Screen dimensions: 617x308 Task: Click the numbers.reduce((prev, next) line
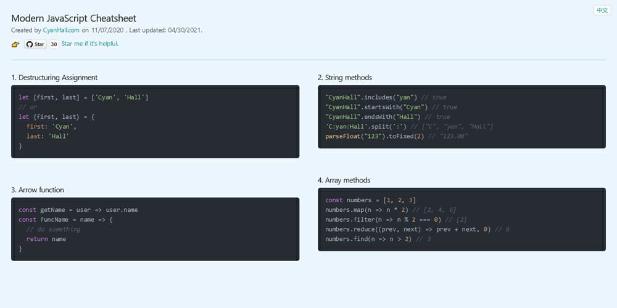pos(418,229)
